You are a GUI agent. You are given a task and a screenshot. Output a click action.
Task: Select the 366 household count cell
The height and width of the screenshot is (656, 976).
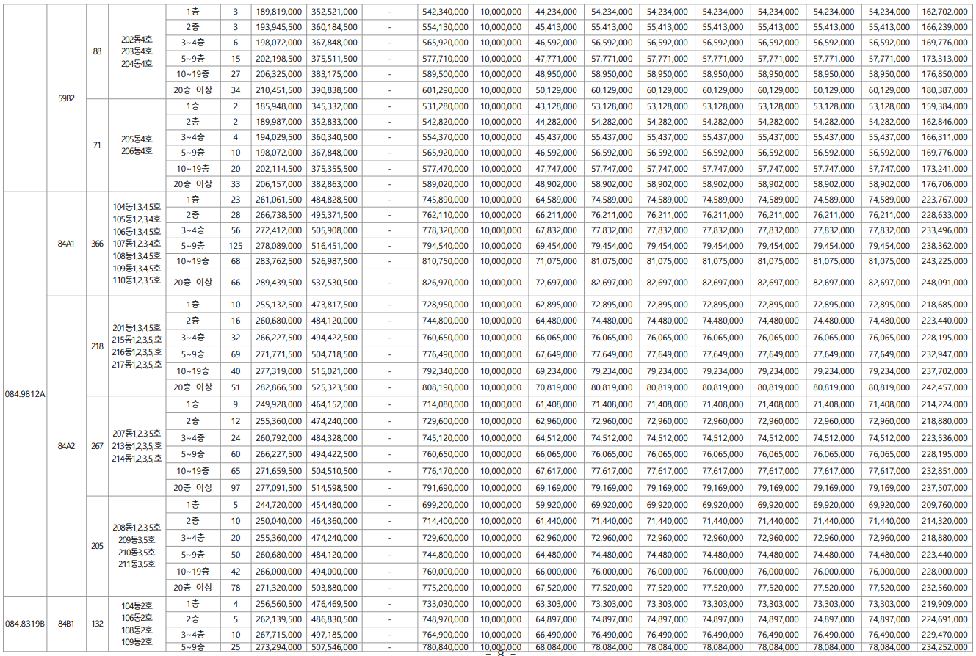(x=97, y=244)
